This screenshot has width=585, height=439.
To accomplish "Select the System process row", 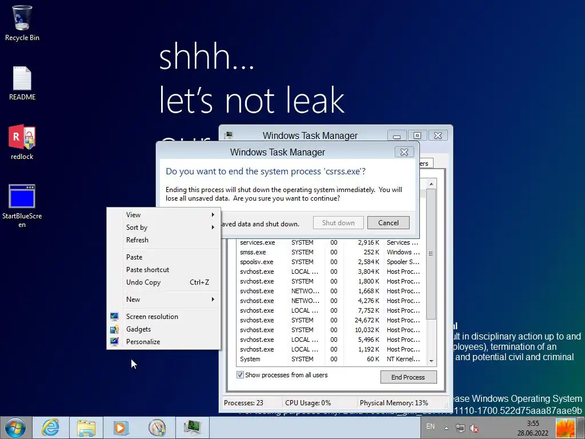I will [331, 359].
